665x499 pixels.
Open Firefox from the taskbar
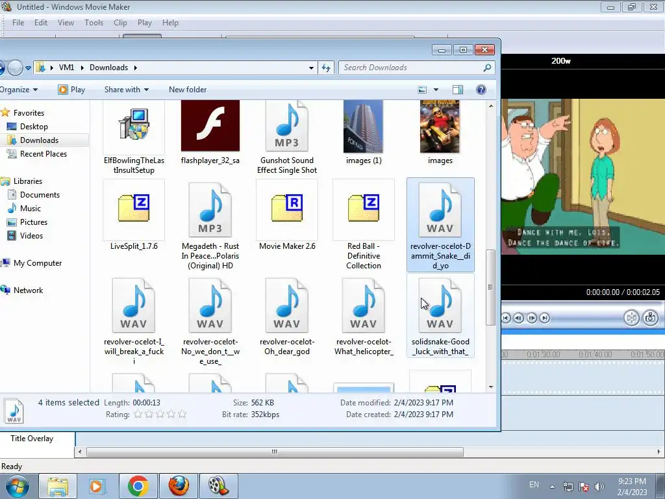point(179,486)
